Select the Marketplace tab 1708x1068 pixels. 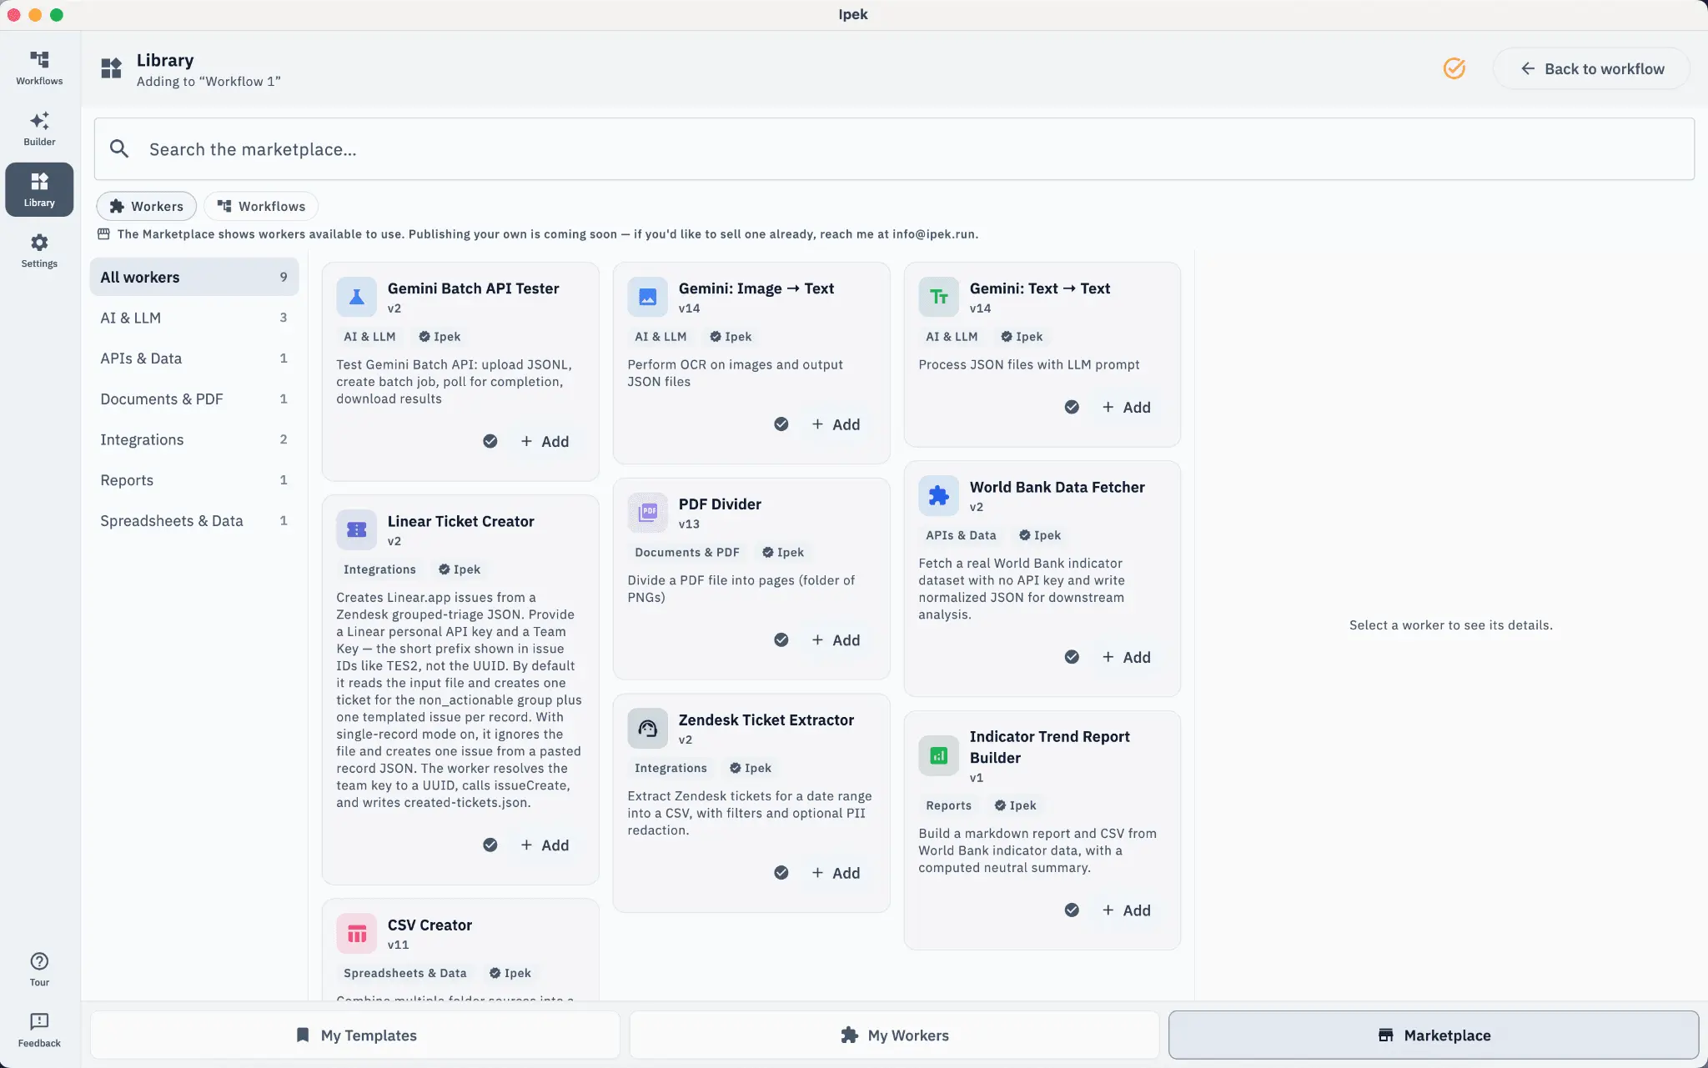1434,1035
